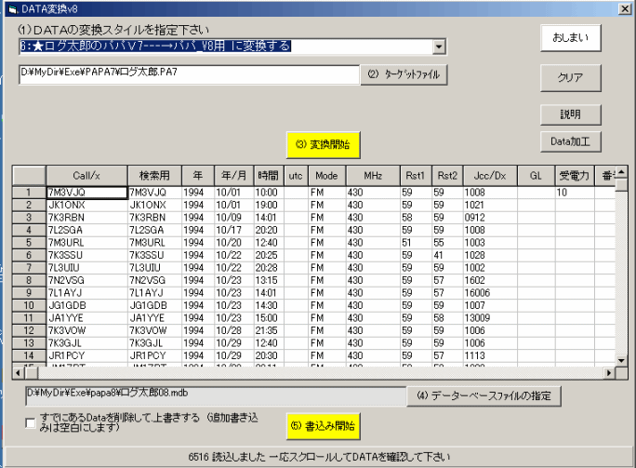Viewport: 636px width, 468px height.
Task: Click the 年 column header
Action: (x=198, y=176)
